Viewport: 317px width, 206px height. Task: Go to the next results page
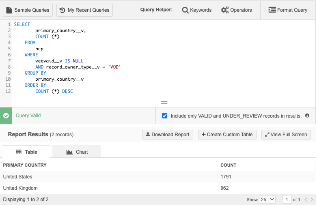(x=312, y=200)
